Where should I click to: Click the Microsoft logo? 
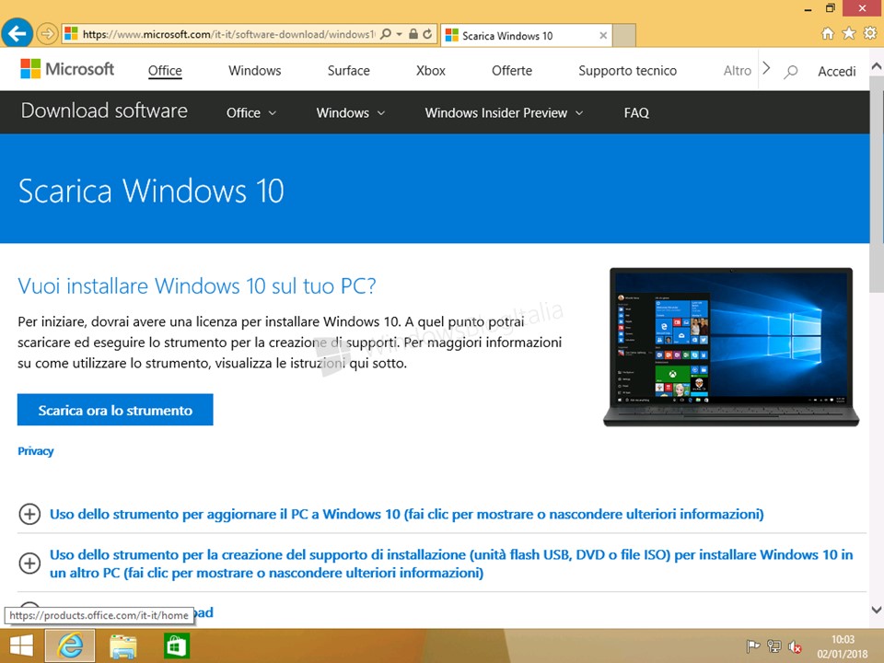[67, 69]
